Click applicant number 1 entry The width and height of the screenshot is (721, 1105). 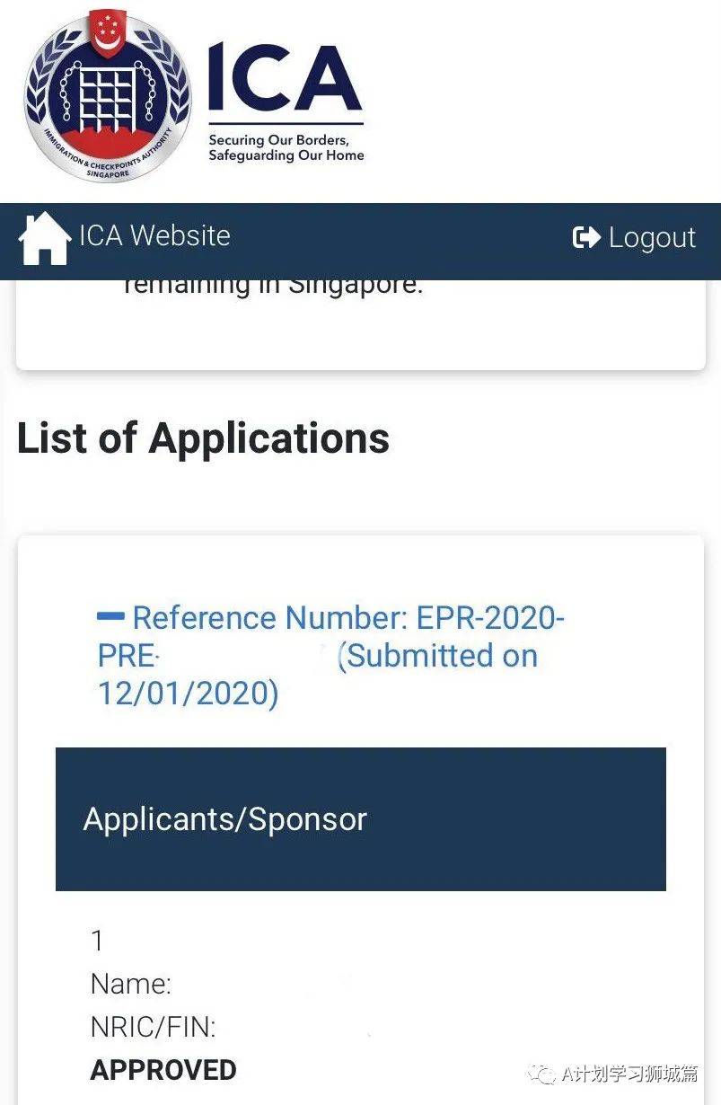point(98,941)
